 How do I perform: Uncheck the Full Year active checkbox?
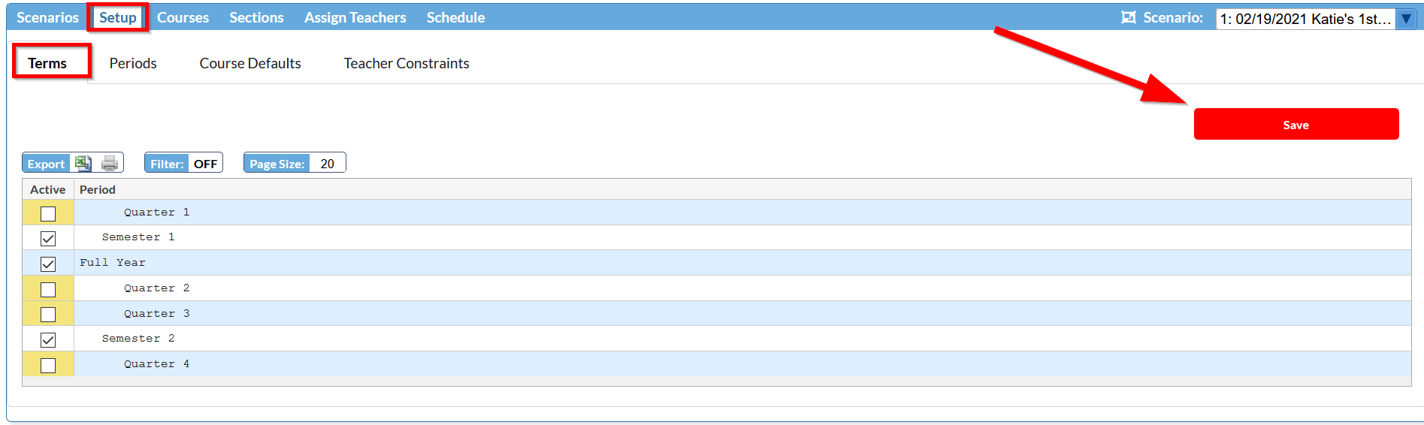[48, 264]
